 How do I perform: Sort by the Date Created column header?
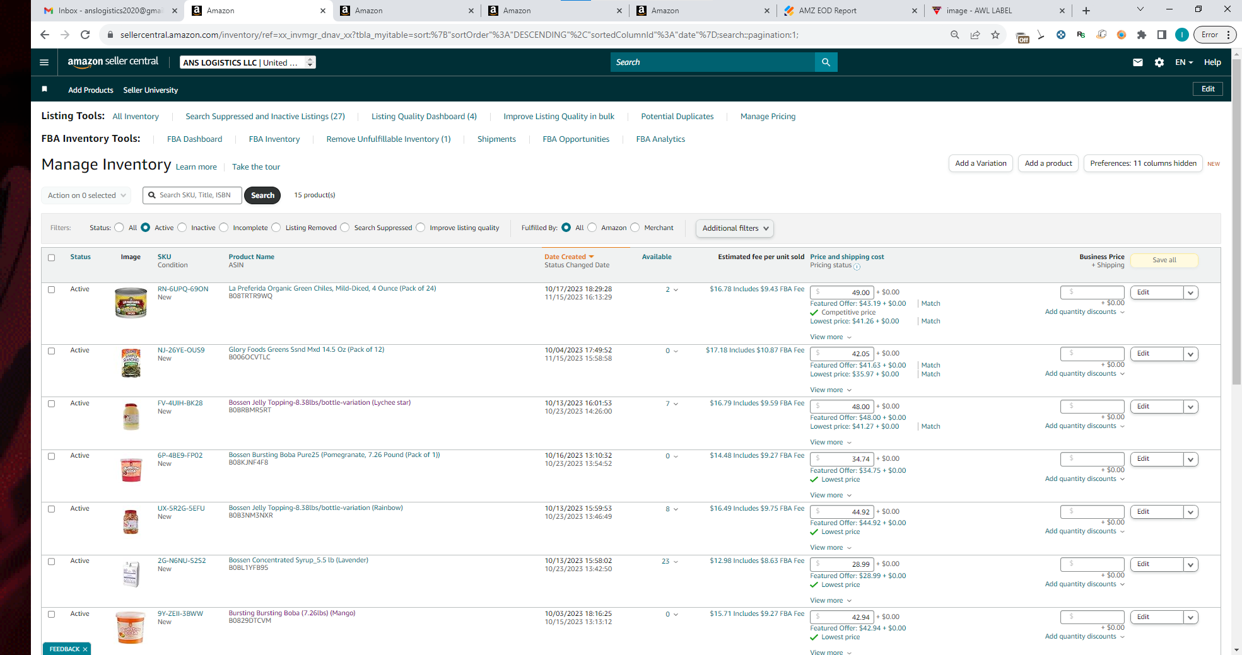click(x=569, y=257)
